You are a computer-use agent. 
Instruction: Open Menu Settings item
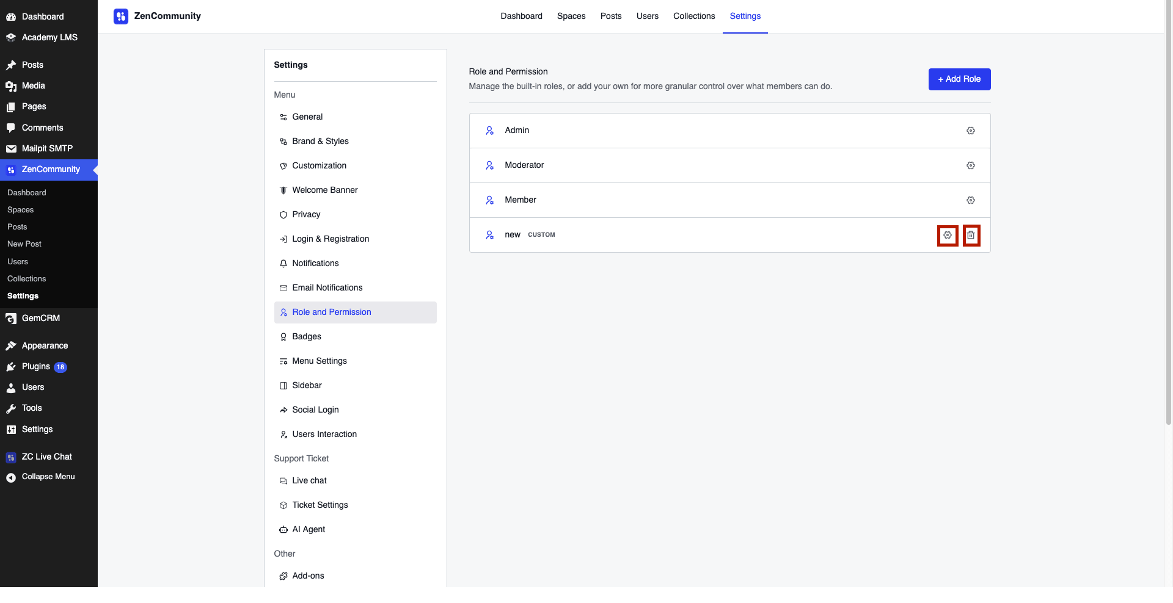click(x=356, y=361)
